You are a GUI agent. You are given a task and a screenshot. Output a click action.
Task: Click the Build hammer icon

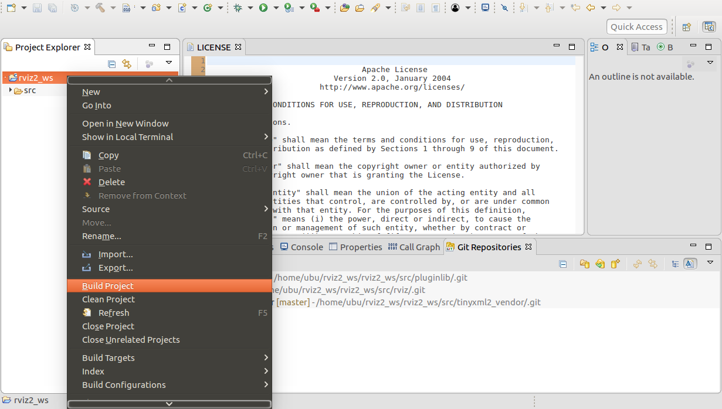(x=100, y=8)
